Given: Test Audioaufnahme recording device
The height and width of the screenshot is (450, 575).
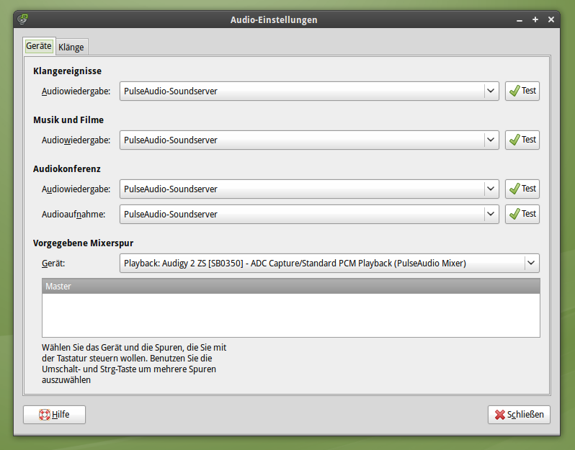Looking at the screenshot, I should 522,214.
